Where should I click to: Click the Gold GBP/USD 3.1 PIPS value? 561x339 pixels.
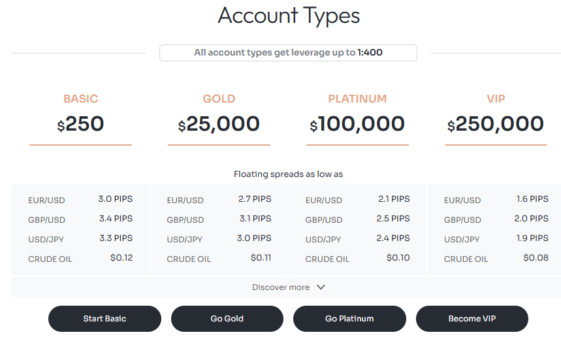[x=255, y=219]
